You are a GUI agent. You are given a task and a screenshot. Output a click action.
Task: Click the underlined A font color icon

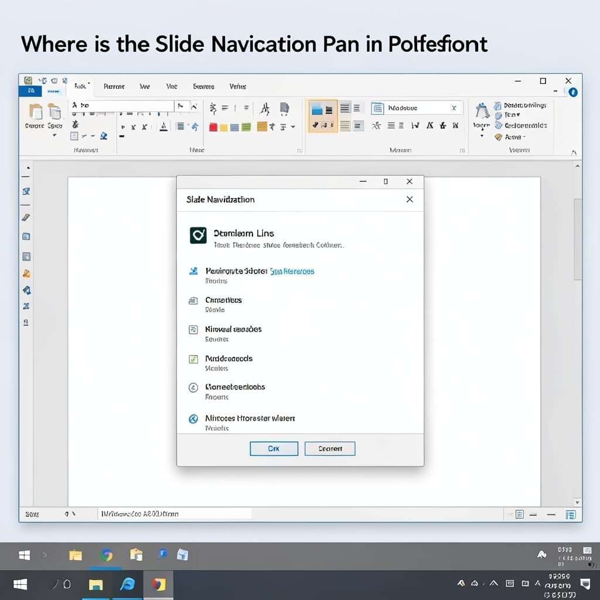click(163, 127)
